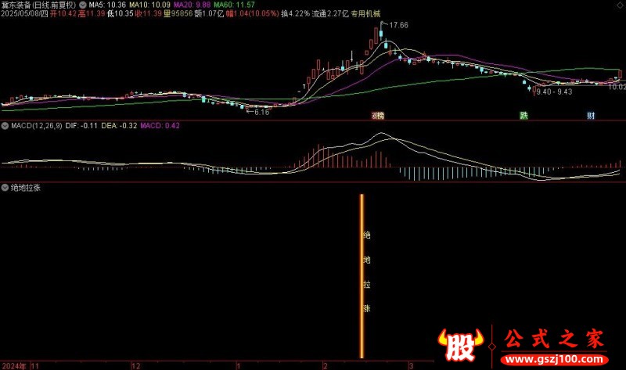Open dropdown next to 冀东装备 chart title

pyautogui.click(x=82, y=5)
